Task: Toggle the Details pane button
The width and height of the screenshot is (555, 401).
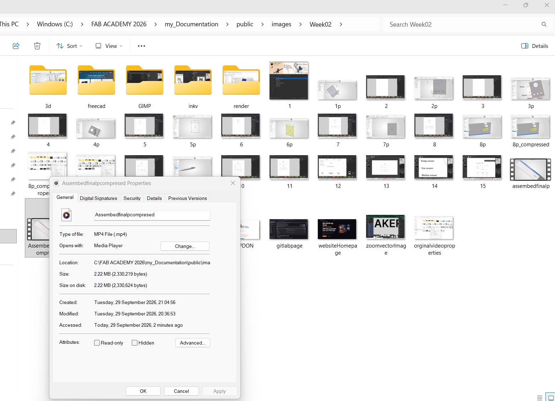Action: pyautogui.click(x=534, y=46)
